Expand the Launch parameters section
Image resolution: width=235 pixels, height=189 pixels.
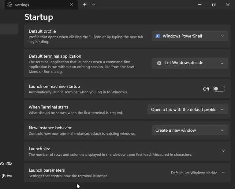click(223, 173)
